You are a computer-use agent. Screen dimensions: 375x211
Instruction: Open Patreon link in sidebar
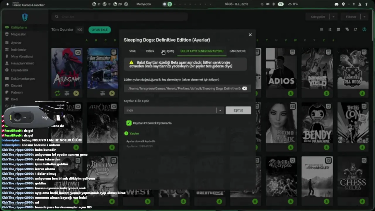pos(16,92)
